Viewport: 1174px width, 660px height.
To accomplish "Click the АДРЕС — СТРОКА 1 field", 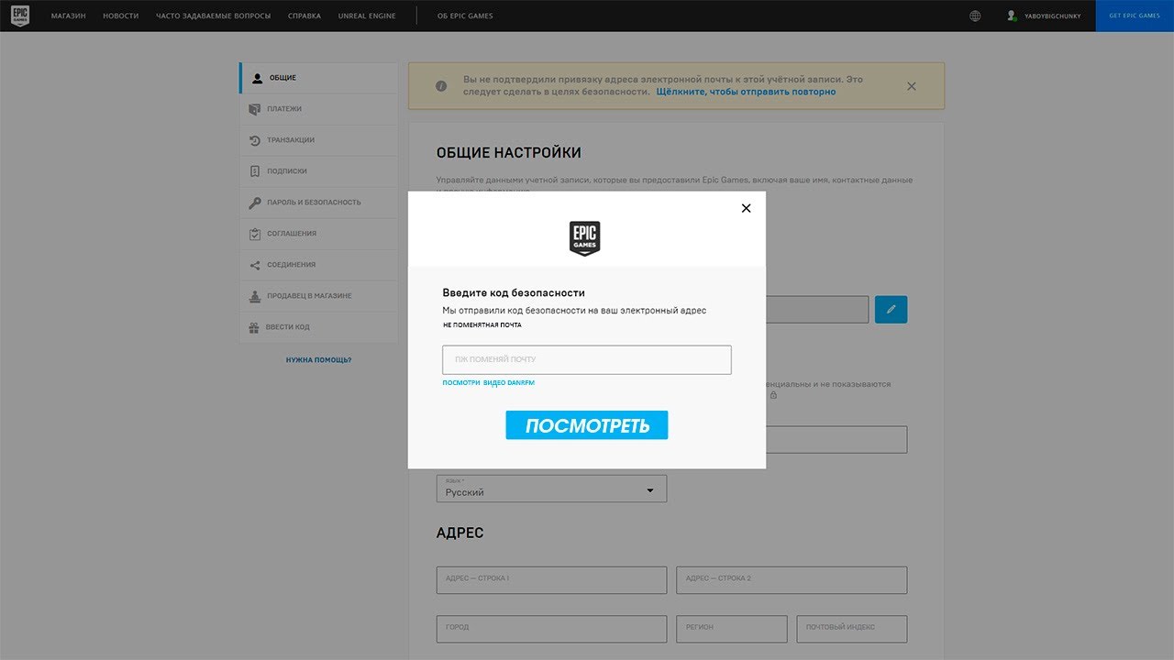I will tap(551, 580).
